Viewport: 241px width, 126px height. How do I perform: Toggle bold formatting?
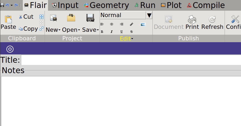102,32
